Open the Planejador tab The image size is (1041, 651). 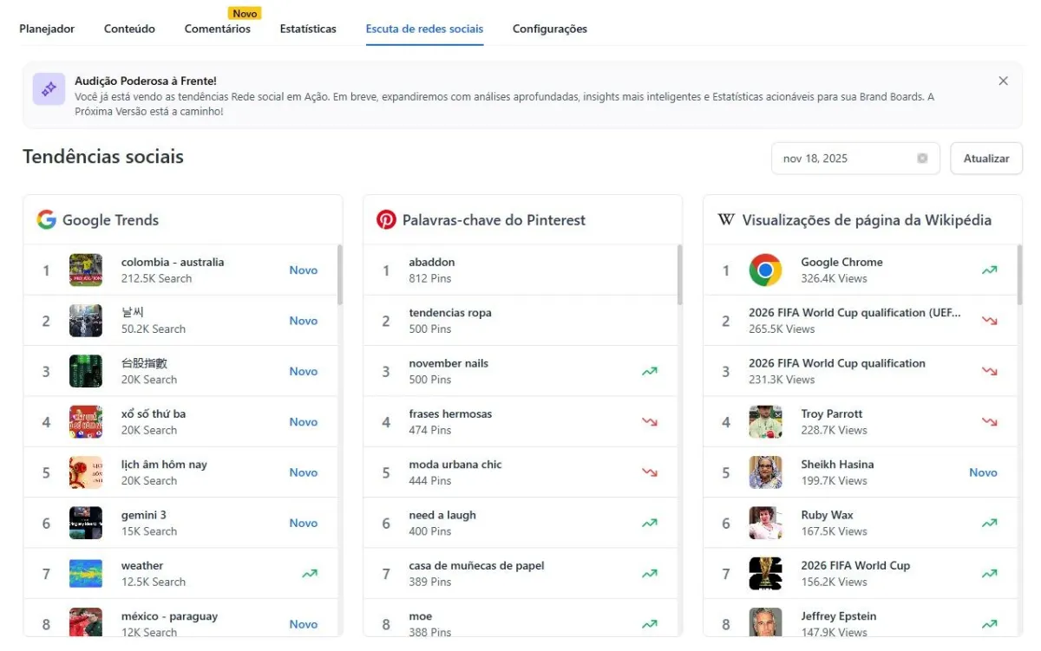[47, 29]
